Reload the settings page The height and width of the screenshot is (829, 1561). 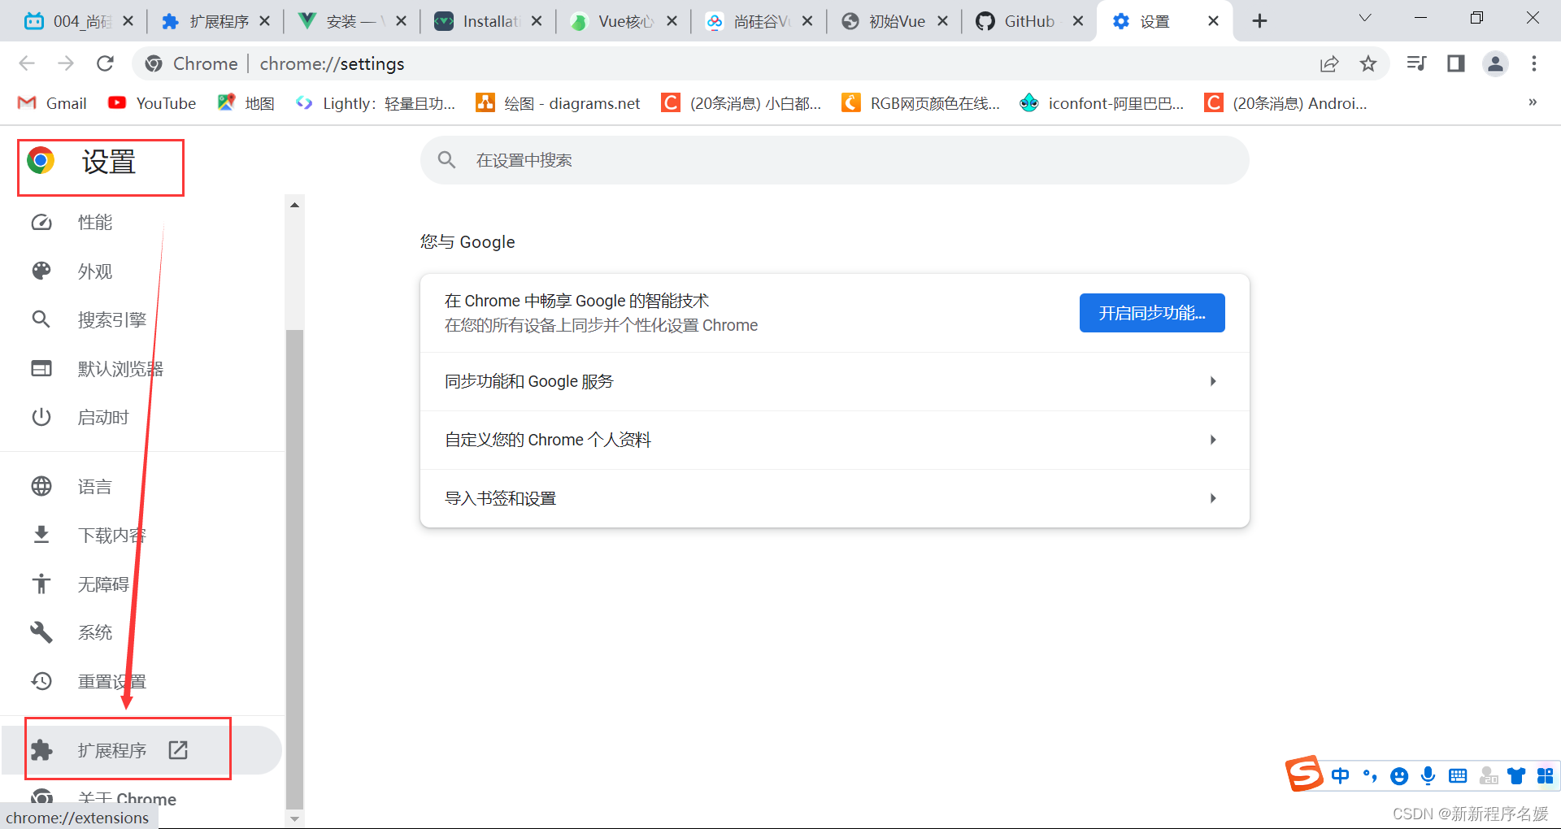pyautogui.click(x=105, y=63)
